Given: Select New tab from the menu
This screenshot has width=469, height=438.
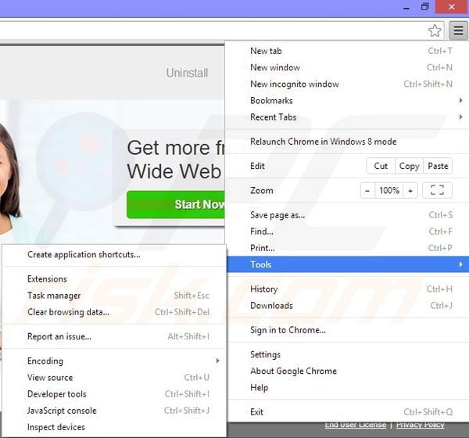Looking at the screenshot, I should coord(348,51).
